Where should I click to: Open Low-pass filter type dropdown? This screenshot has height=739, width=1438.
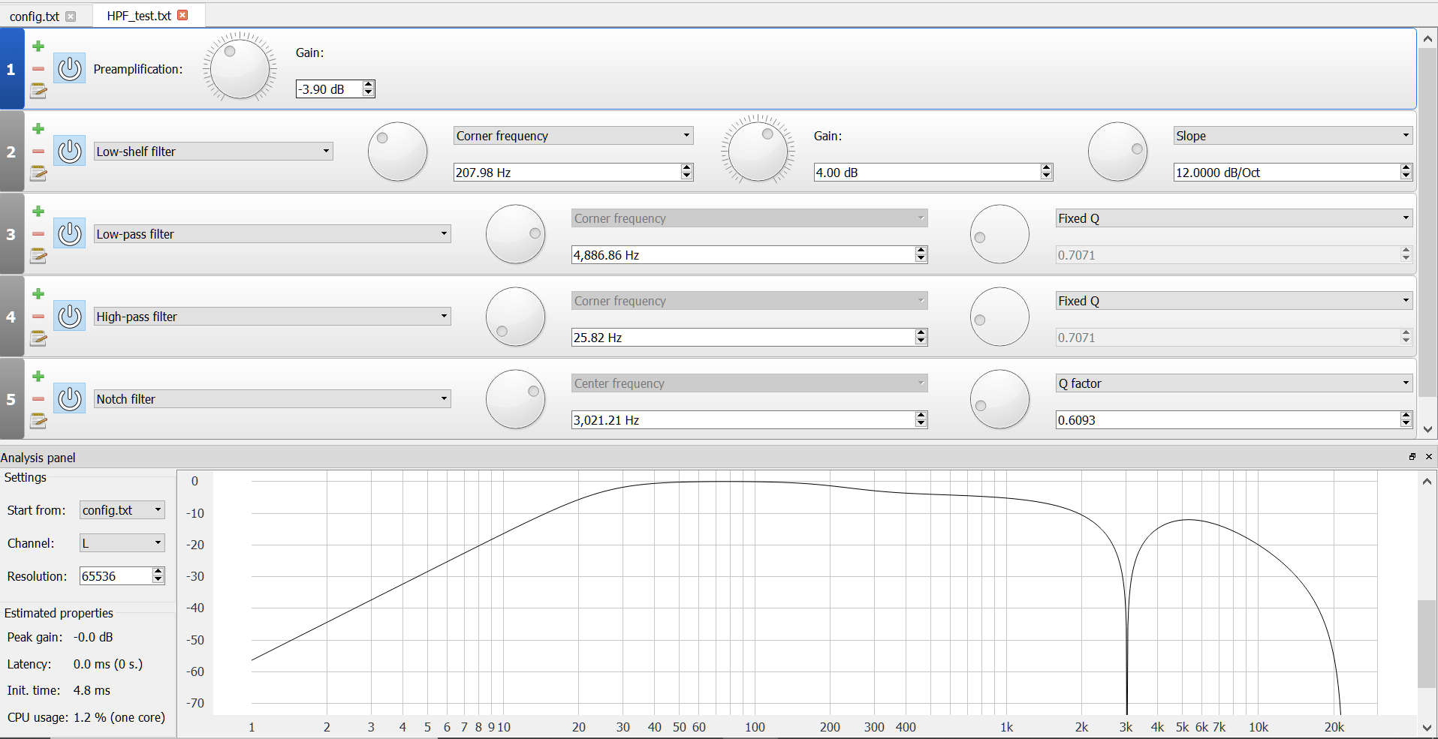(273, 234)
